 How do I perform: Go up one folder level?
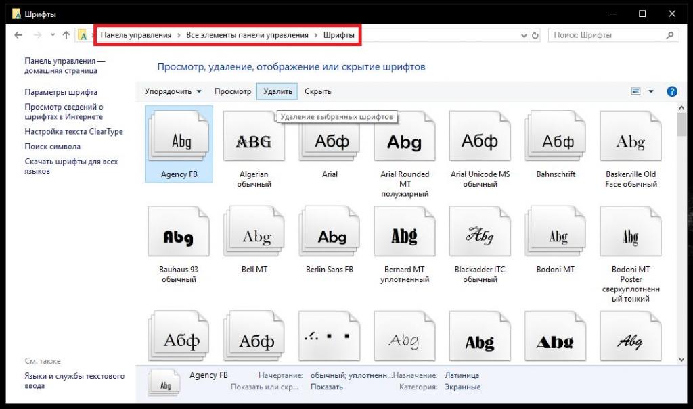66,35
